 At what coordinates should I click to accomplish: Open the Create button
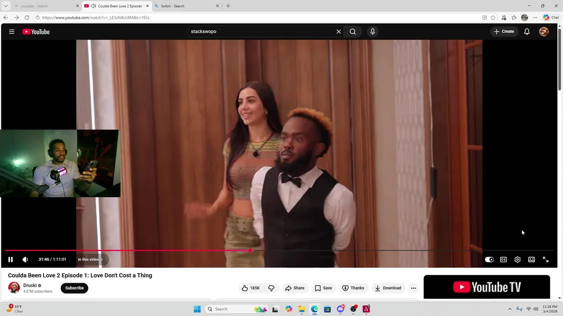click(x=504, y=32)
